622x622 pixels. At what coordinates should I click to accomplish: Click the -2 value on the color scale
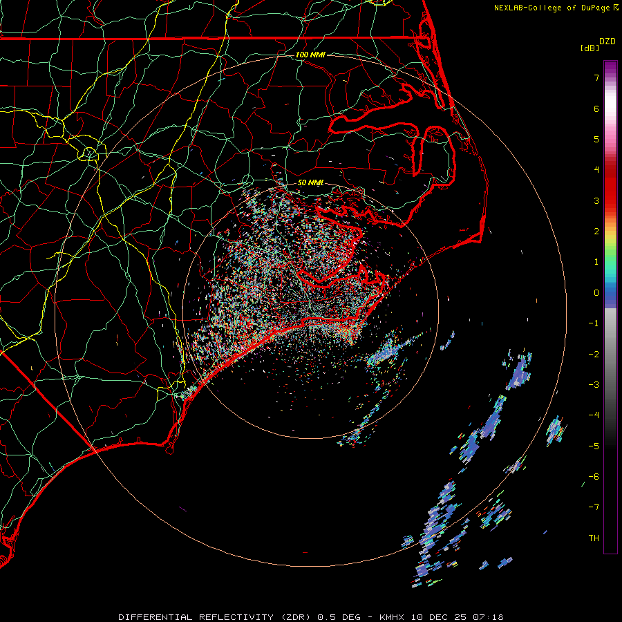point(594,355)
